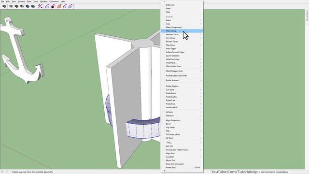Open the Window menu
309x174 pixels.
pos(44,1)
